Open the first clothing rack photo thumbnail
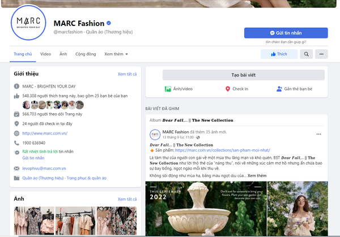Image resolution: width=340 pixels, height=237 pixels. coord(34,221)
